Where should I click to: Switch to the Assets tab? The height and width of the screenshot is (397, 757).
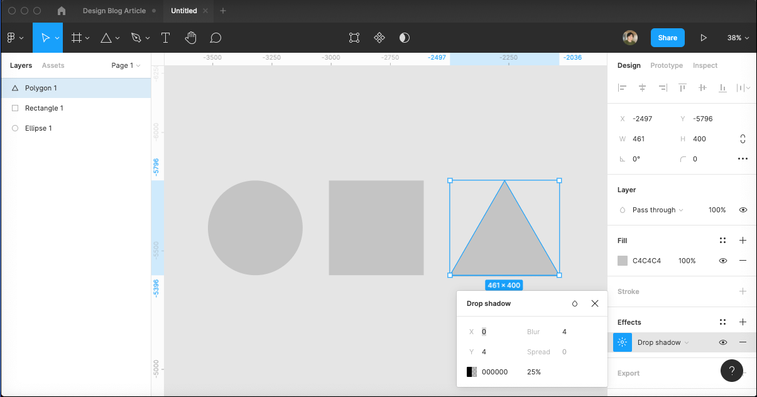pos(53,65)
